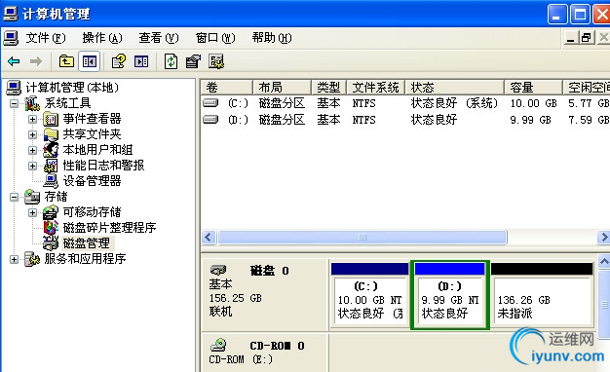Screen dimensions: 610x372
Task: Sort by the 文件系统 column header
Action: tap(376, 88)
